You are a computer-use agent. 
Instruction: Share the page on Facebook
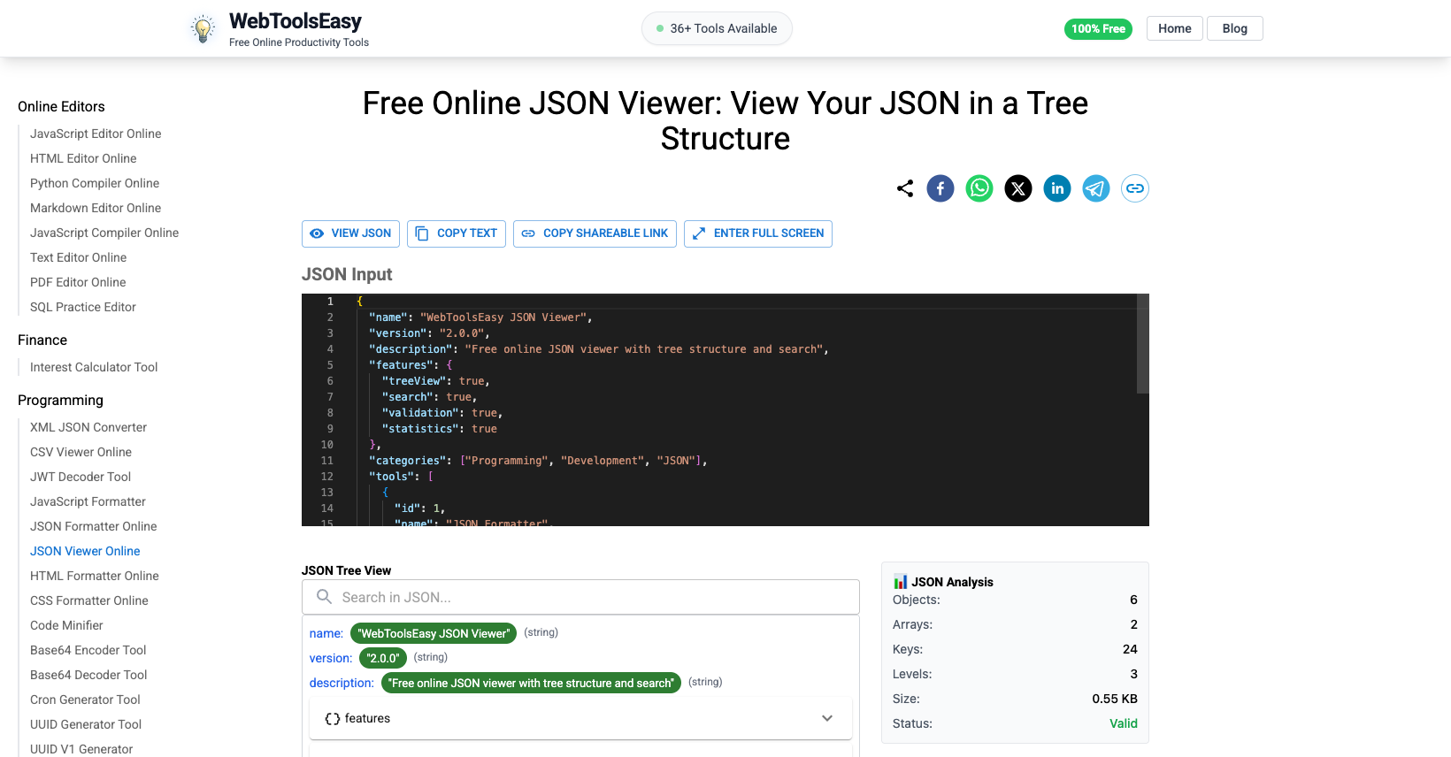click(x=940, y=188)
